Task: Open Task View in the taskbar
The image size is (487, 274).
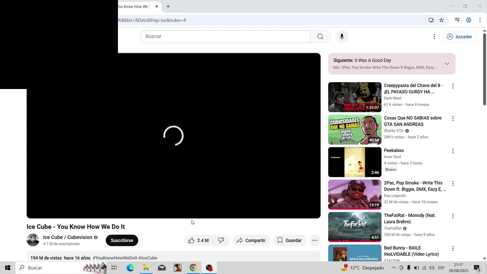Action: (114, 268)
